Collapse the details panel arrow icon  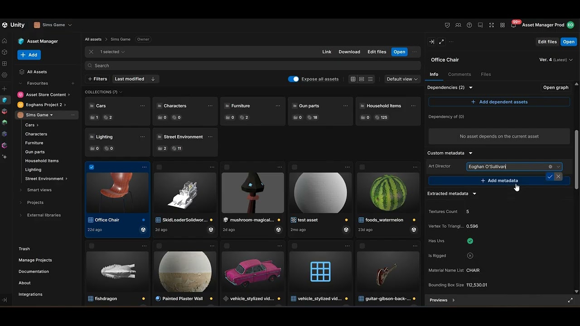coord(431,42)
